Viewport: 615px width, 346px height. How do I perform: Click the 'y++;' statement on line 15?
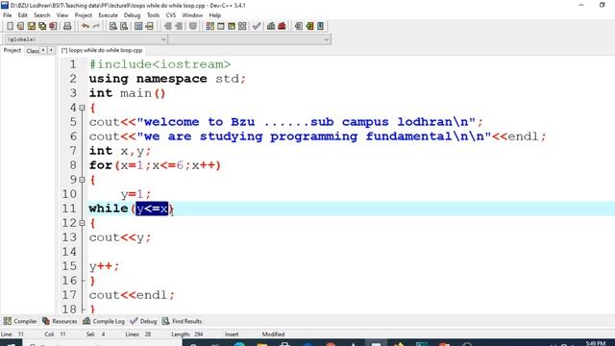click(104, 266)
